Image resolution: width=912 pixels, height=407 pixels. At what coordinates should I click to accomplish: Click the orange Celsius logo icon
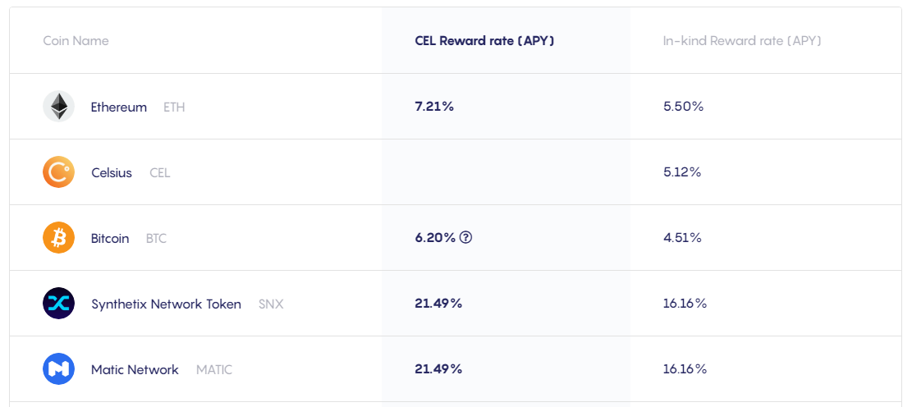point(59,172)
